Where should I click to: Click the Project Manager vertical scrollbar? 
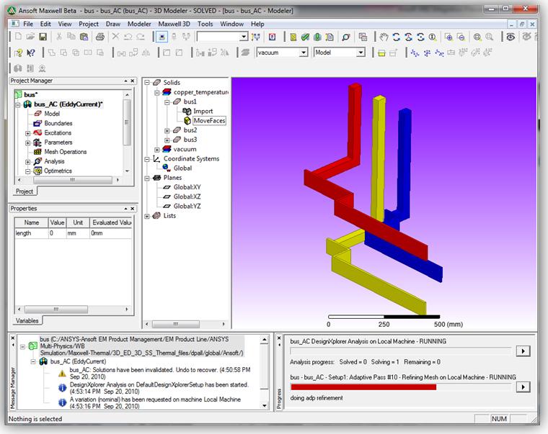click(127, 122)
